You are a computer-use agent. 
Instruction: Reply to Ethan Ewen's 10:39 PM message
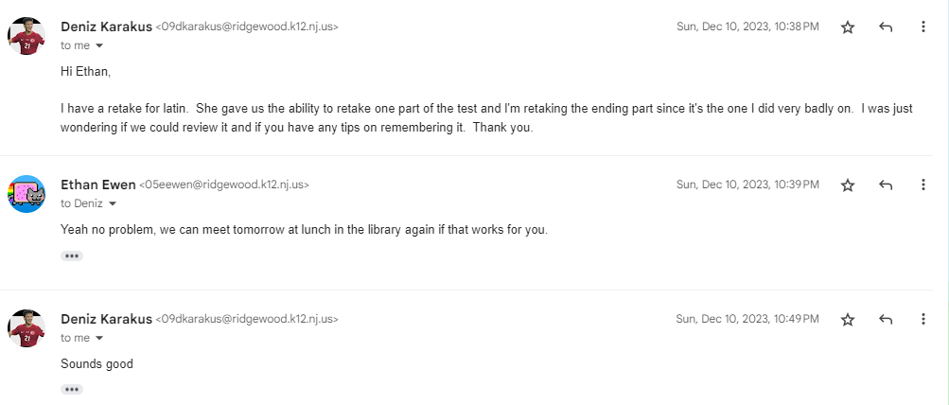(886, 185)
